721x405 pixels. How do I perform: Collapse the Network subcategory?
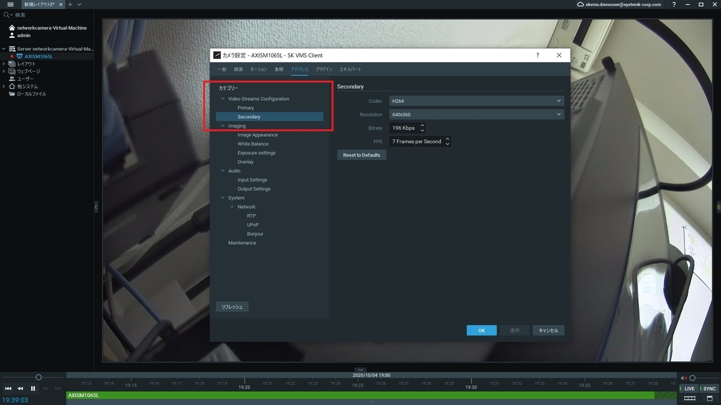tap(232, 207)
